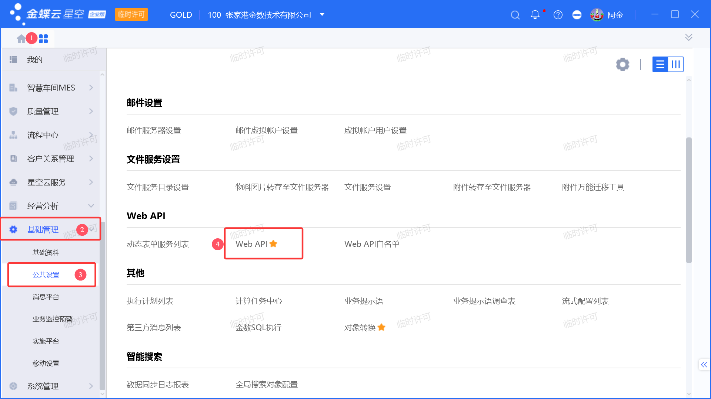
Task: Open Web API白名单 link
Action: (372, 244)
